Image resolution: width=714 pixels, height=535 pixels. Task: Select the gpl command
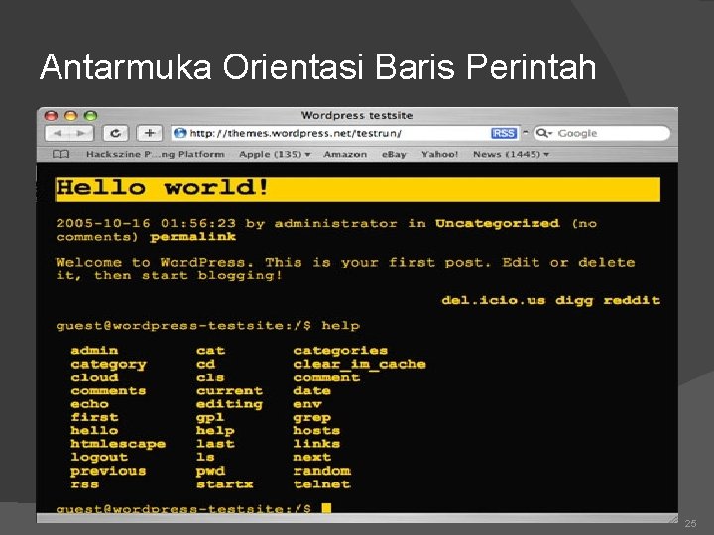(x=210, y=418)
